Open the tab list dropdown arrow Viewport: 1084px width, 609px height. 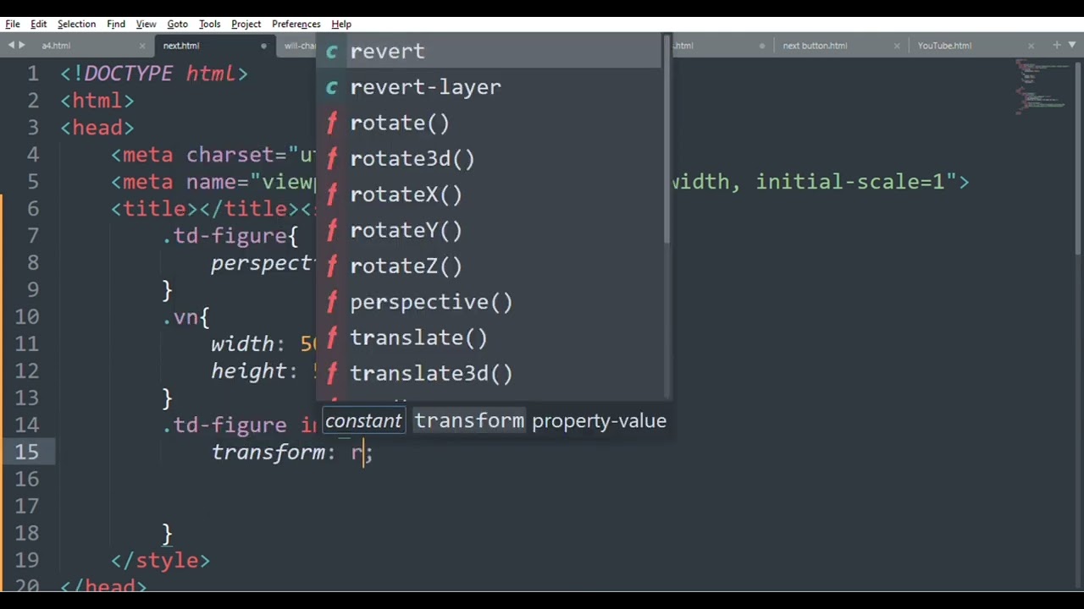tap(1071, 46)
